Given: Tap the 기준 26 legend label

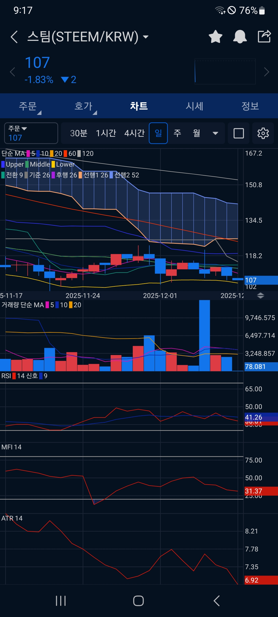Looking at the screenshot, I should pos(37,175).
